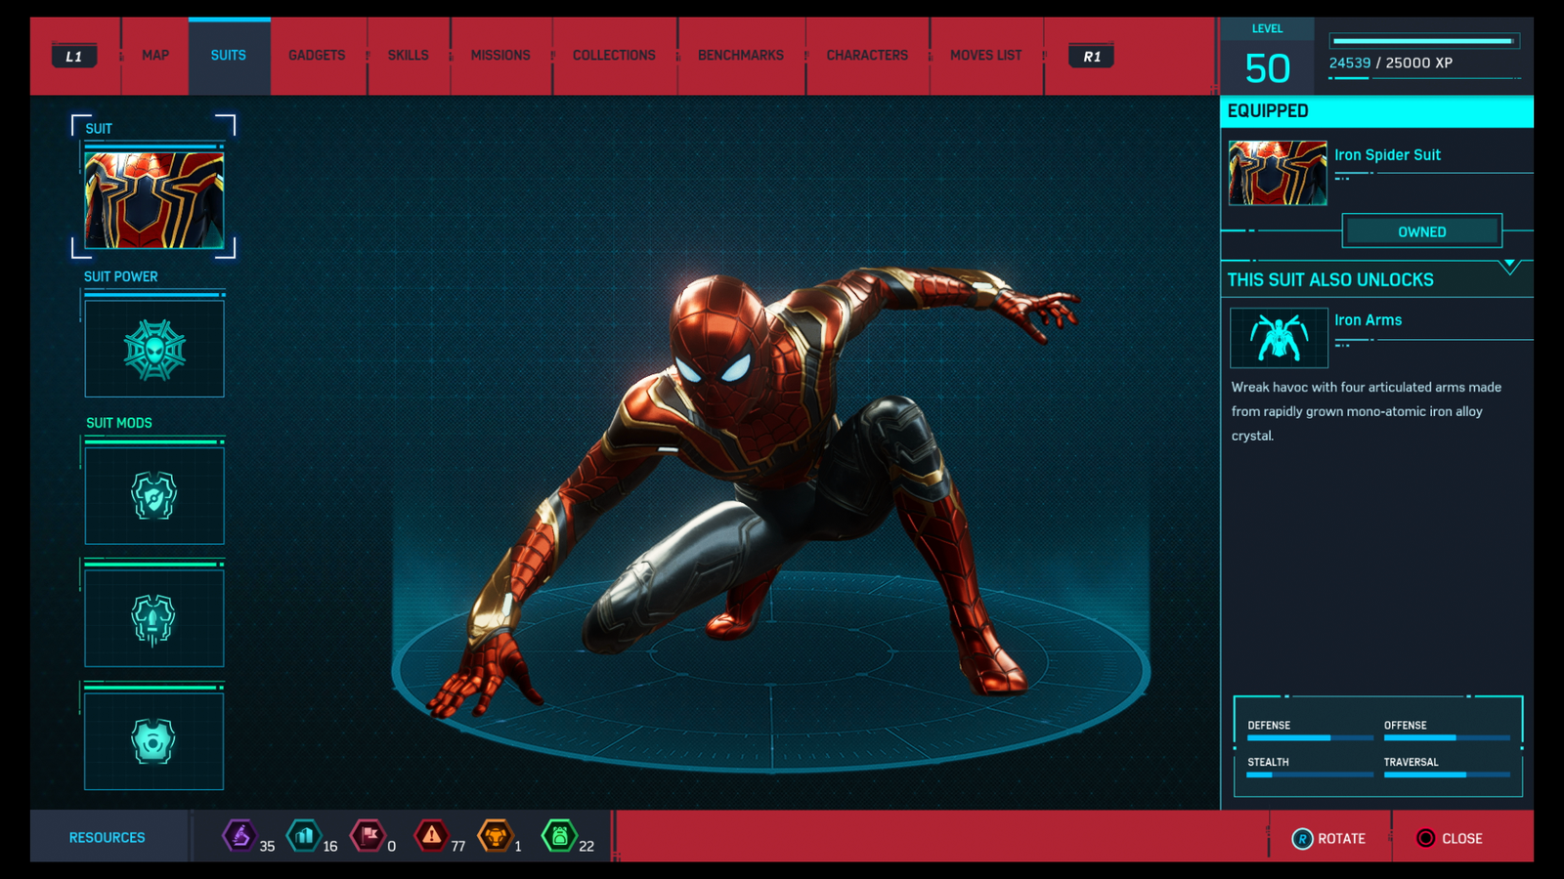
Task: Select the first Suit Mod slot with shield emblem
Action: tap(154, 496)
